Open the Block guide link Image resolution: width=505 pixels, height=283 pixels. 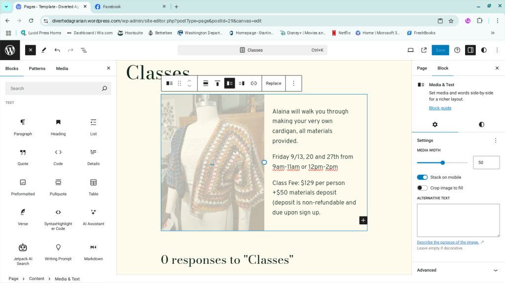click(x=440, y=108)
